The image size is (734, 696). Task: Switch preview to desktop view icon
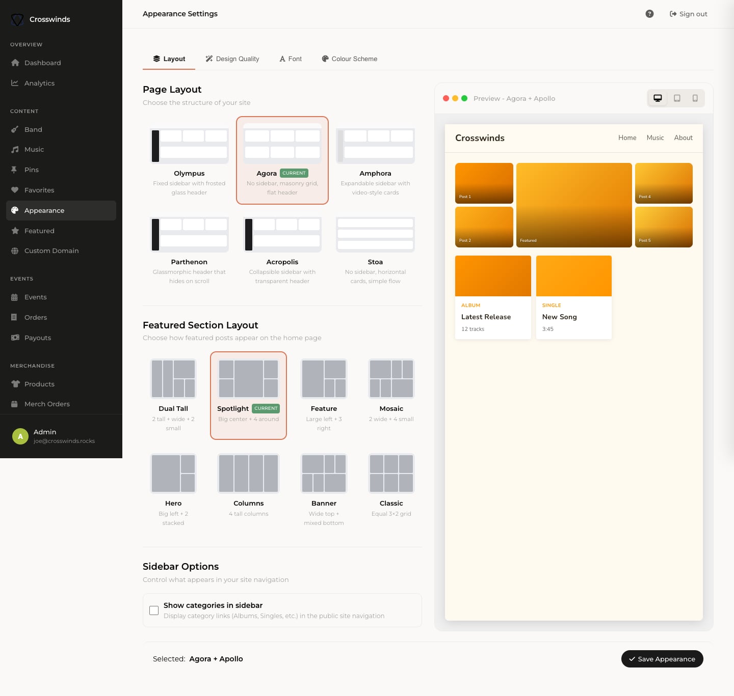tap(658, 98)
